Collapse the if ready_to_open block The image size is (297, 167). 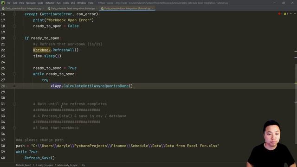tap(14, 38)
